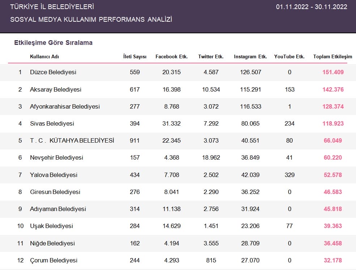Click the Niğde Belediyesi name
Viewport: 356px width, 270px height.
click(x=52, y=243)
